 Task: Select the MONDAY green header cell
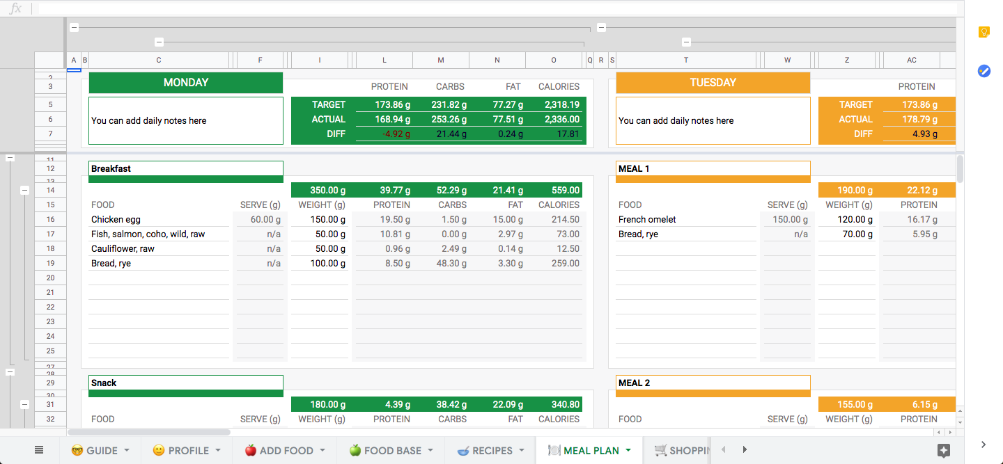186,83
